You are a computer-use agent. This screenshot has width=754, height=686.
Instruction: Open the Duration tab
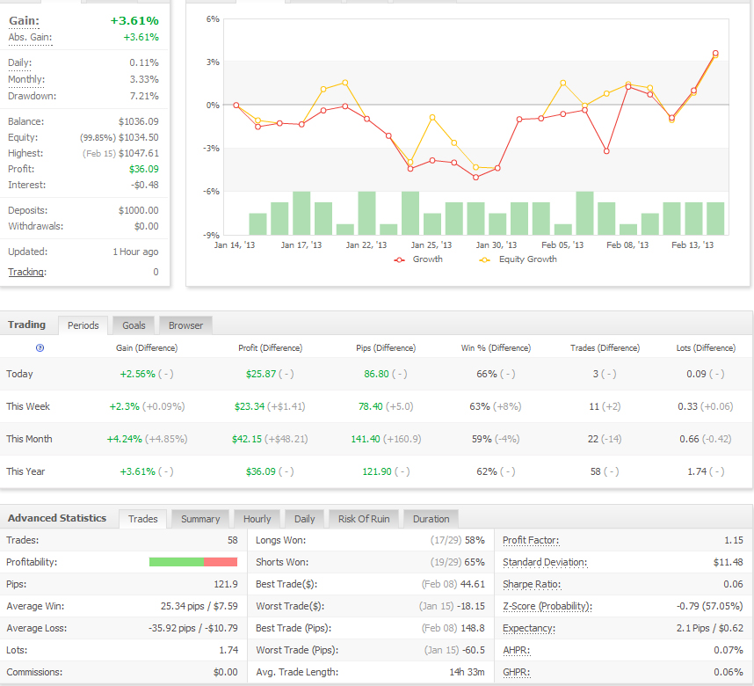(431, 519)
